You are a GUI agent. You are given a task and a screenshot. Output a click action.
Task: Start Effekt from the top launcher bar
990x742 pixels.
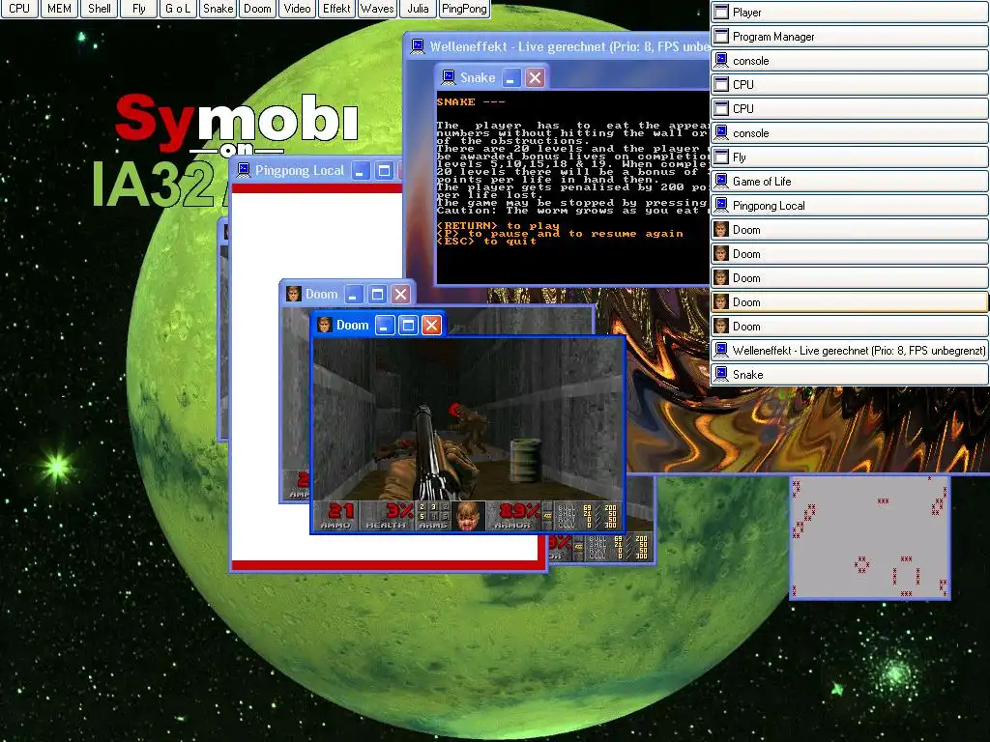tap(336, 9)
